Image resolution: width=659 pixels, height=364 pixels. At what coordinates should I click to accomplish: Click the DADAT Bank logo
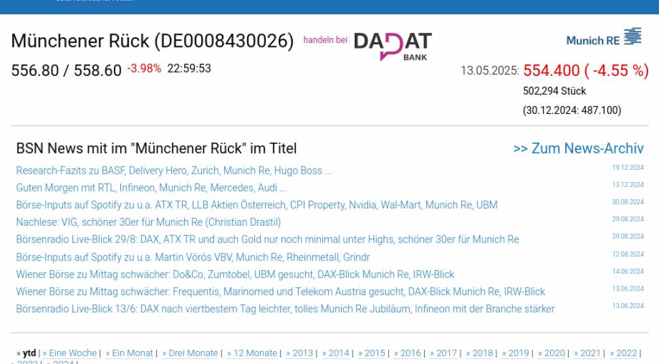[393, 46]
